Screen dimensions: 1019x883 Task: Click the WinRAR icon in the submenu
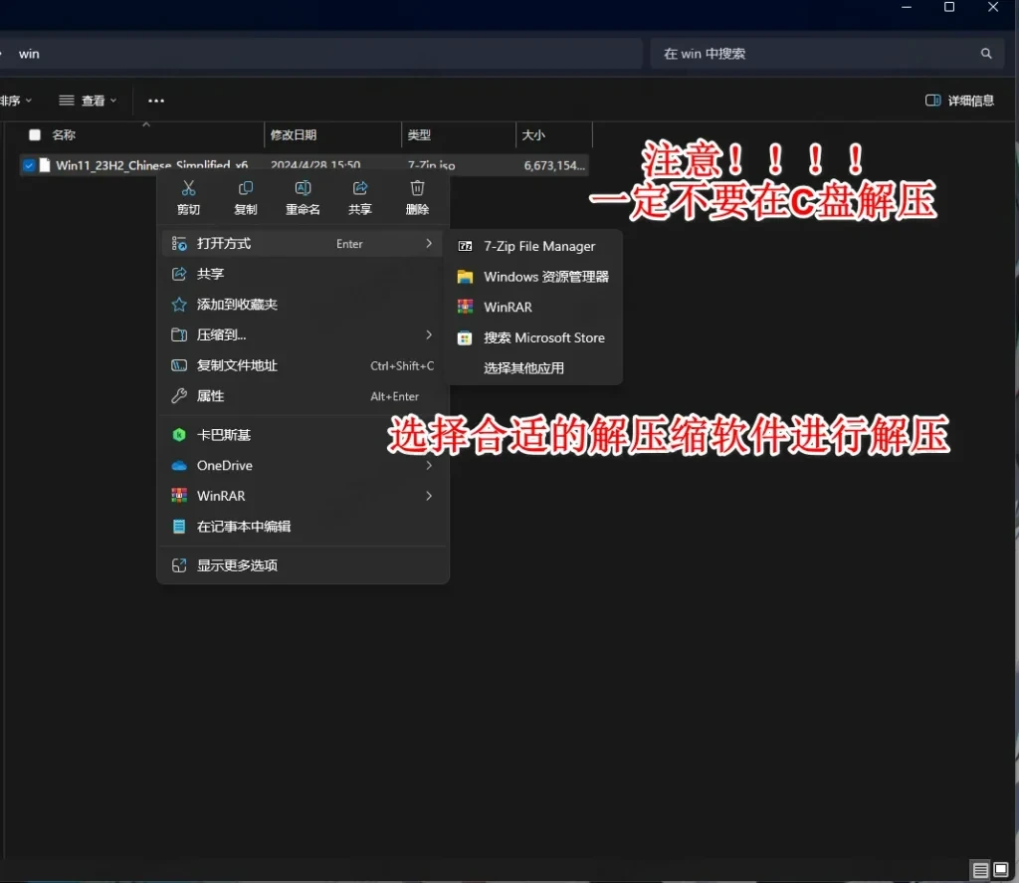[x=466, y=308]
